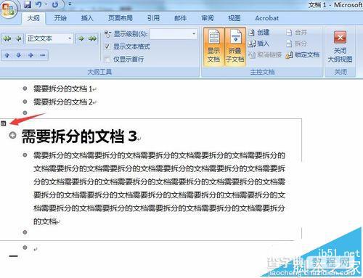Go to the 邮件 tab
The width and height of the screenshot is (363, 278).
click(x=181, y=18)
